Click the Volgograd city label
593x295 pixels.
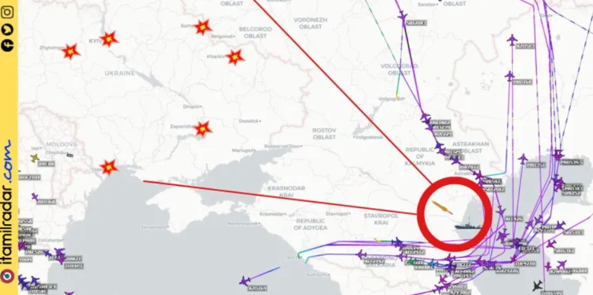(391, 98)
